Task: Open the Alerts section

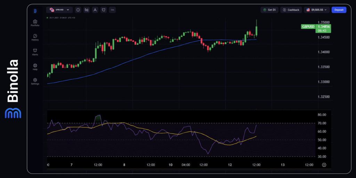Action: click(35, 52)
